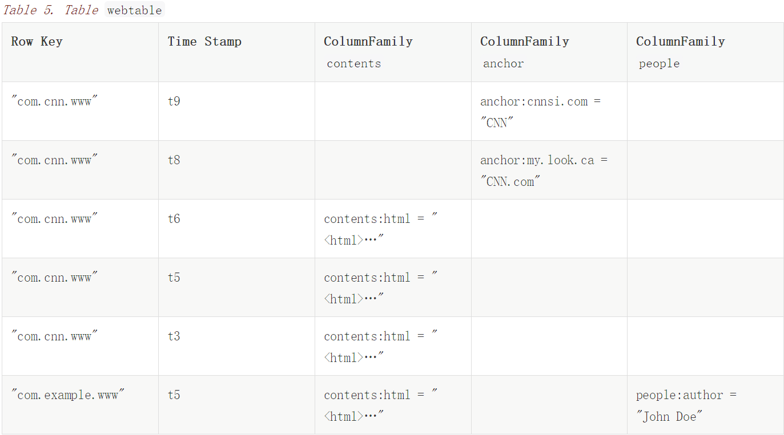This screenshot has width=784, height=435.
Task: Click the "Time Stamp" column header
Action: click(x=204, y=42)
